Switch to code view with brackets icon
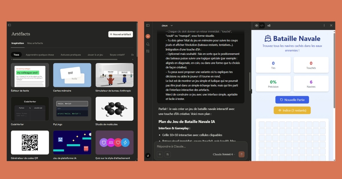342x179 pixels. point(262,25)
